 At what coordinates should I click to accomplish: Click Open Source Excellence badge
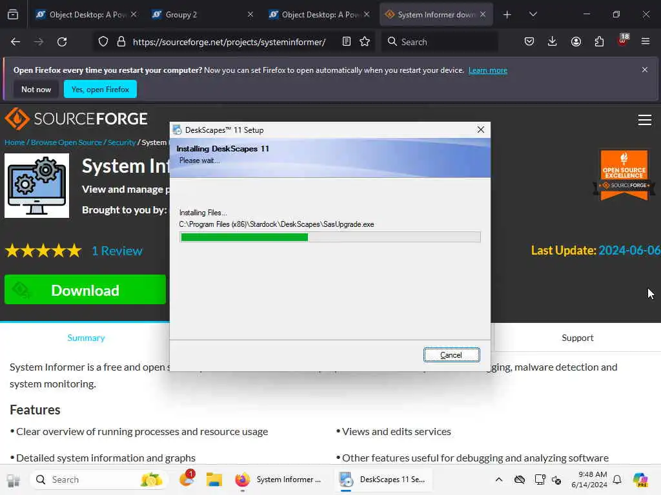tap(624, 175)
